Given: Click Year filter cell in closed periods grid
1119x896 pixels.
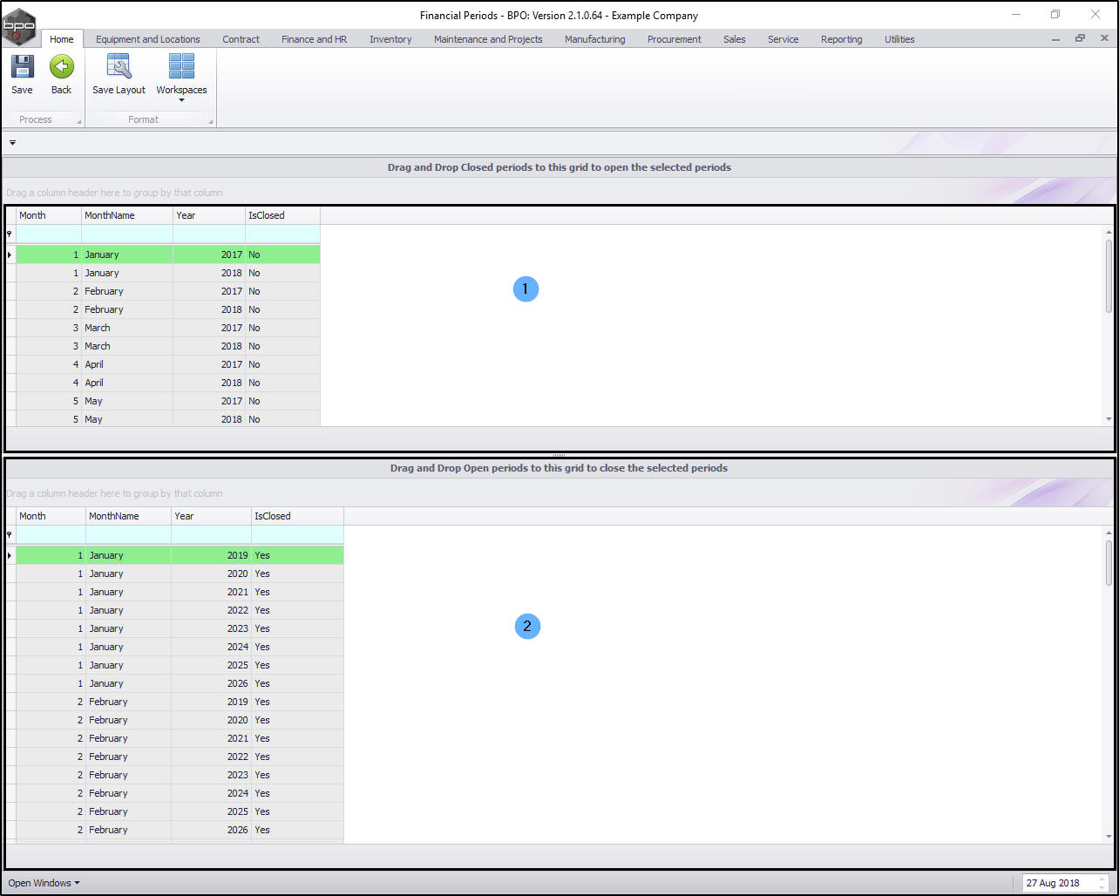Looking at the screenshot, I should click(x=211, y=535).
